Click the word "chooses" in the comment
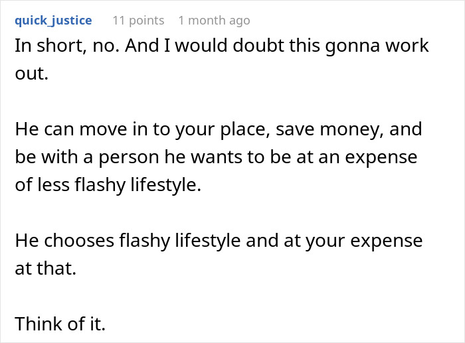Screen dimensions: 465x343 coord(70,240)
